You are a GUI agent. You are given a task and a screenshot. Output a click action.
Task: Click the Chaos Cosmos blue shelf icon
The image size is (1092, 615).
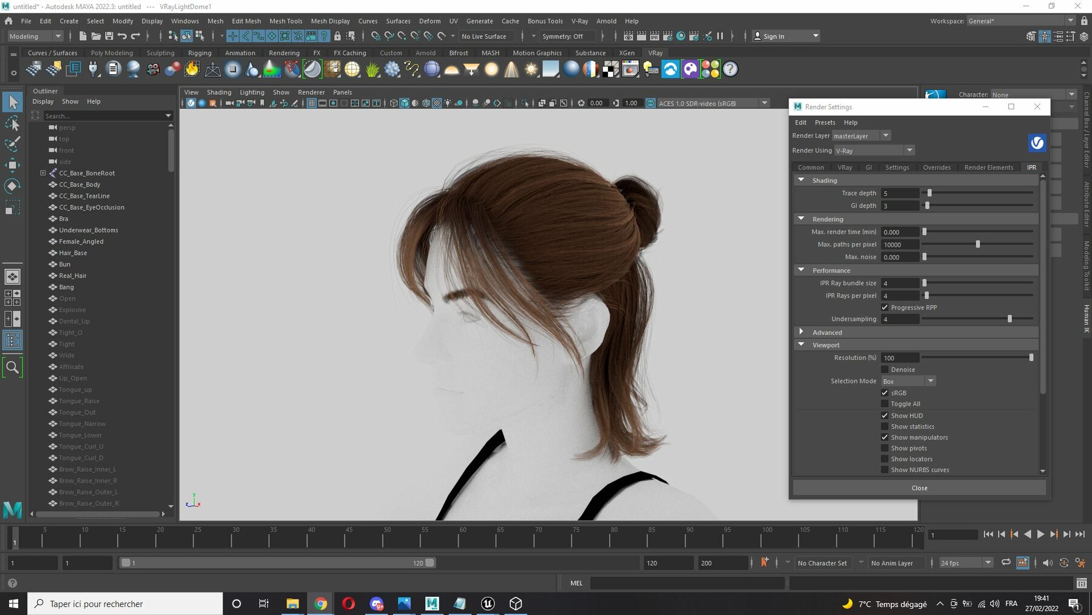click(x=670, y=69)
